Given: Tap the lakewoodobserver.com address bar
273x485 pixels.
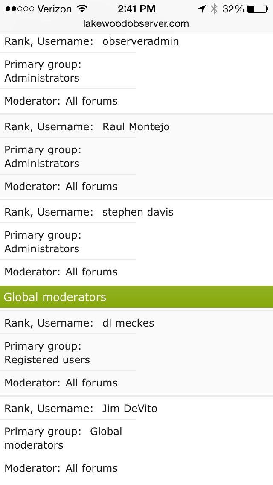Looking at the screenshot, I should [136, 23].
